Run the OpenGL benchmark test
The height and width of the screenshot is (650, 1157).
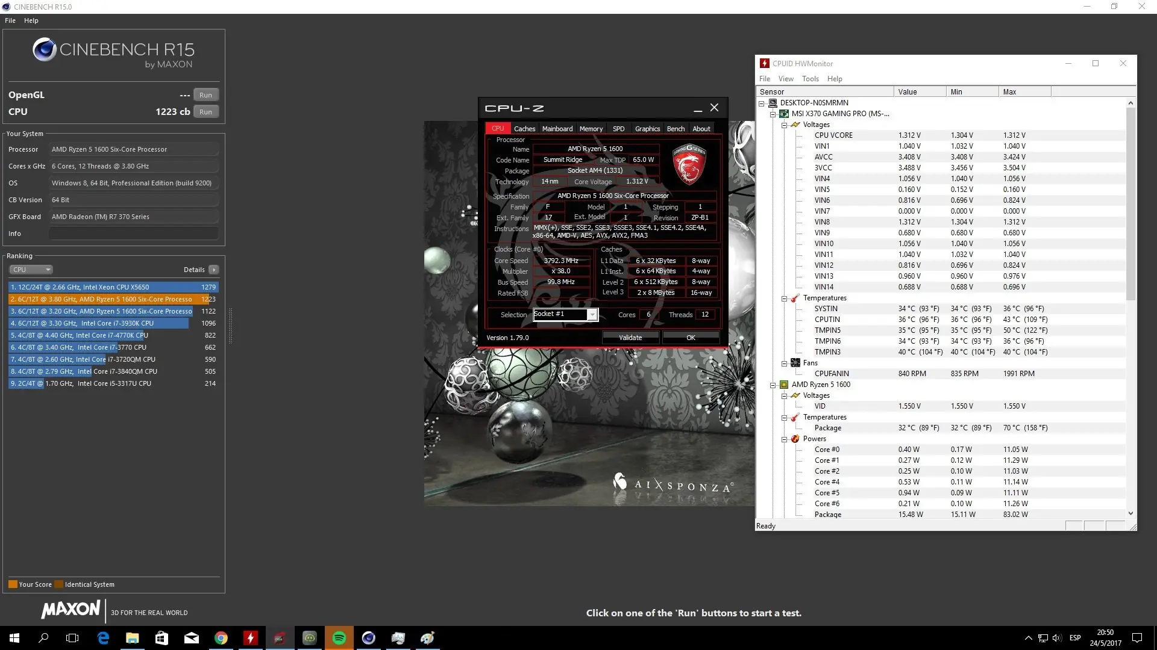[205, 95]
